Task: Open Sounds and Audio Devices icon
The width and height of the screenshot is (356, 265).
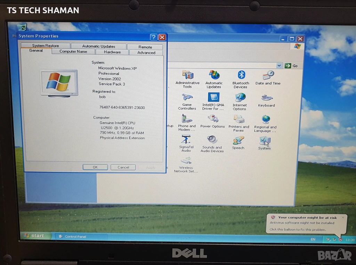Action: click(x=212, y=140)
